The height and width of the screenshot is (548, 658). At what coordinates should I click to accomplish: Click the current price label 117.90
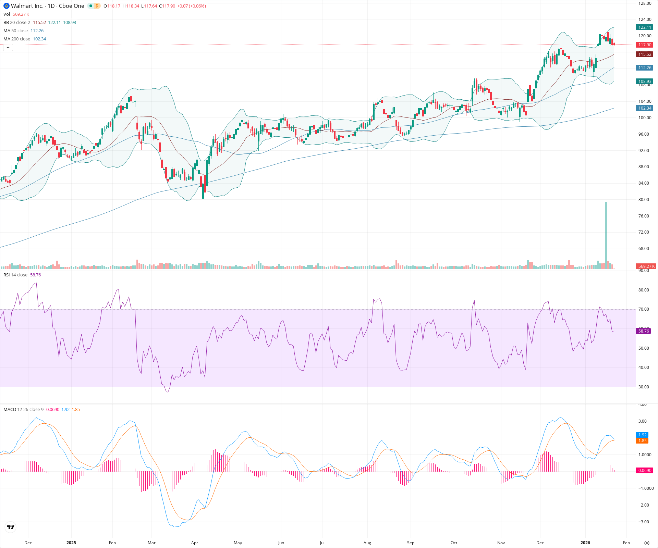point(645,45)
